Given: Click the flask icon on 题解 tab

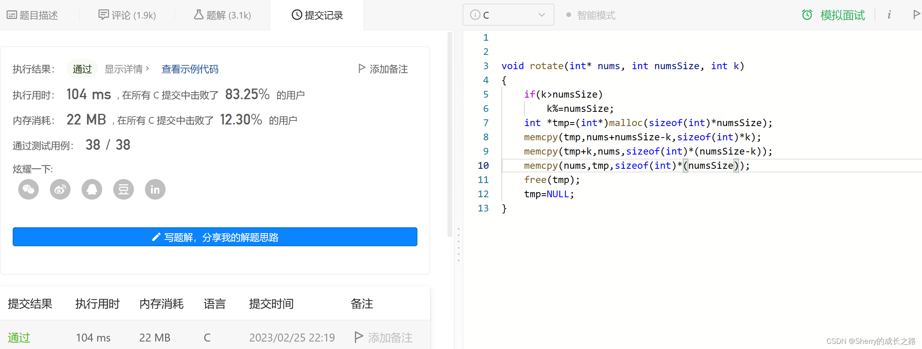Looking at the screenshot, I should point(198,15).
